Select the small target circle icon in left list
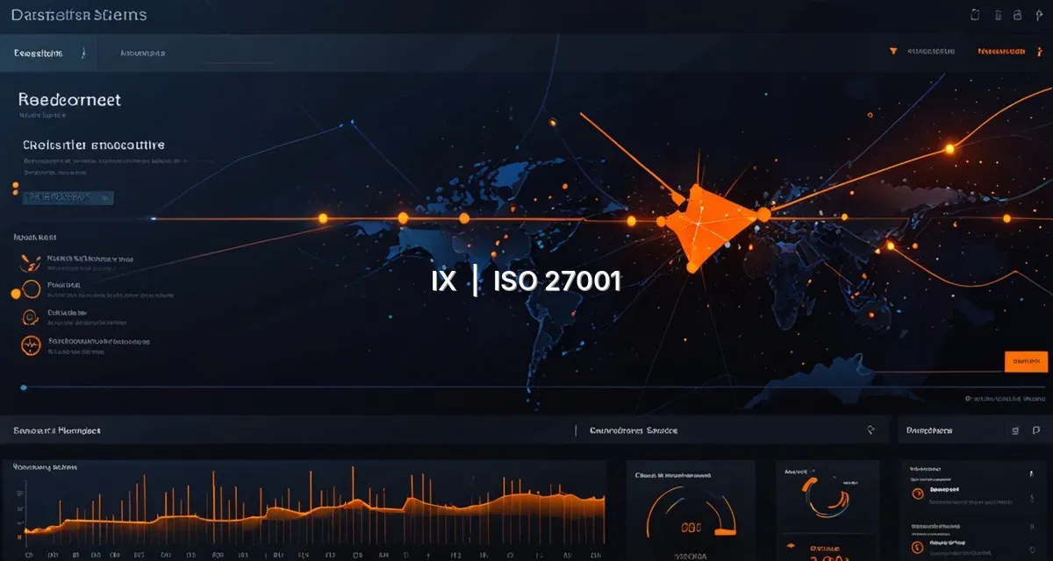 pyautogui.click(x=31, y=316)
